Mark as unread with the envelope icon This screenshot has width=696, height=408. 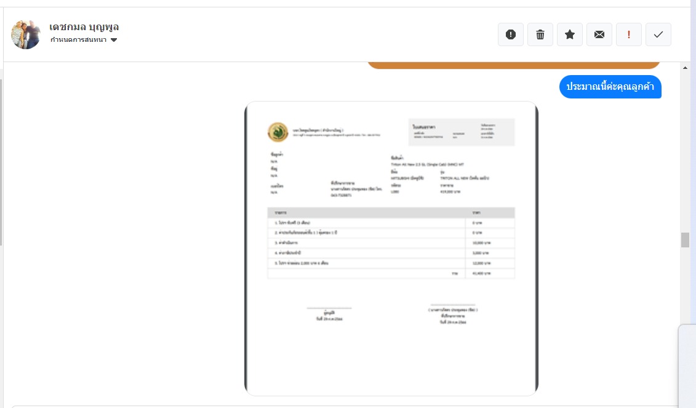599,34
